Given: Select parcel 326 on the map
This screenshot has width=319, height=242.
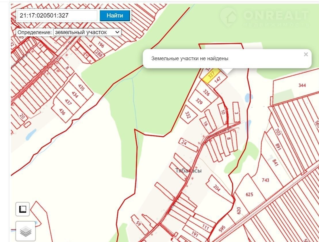Looking at the screenshot, I should 206,92.
